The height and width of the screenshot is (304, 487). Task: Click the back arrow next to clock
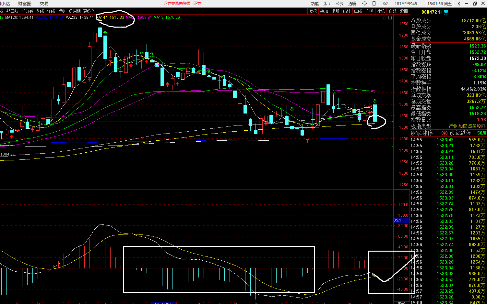click(x=459, y=4)
